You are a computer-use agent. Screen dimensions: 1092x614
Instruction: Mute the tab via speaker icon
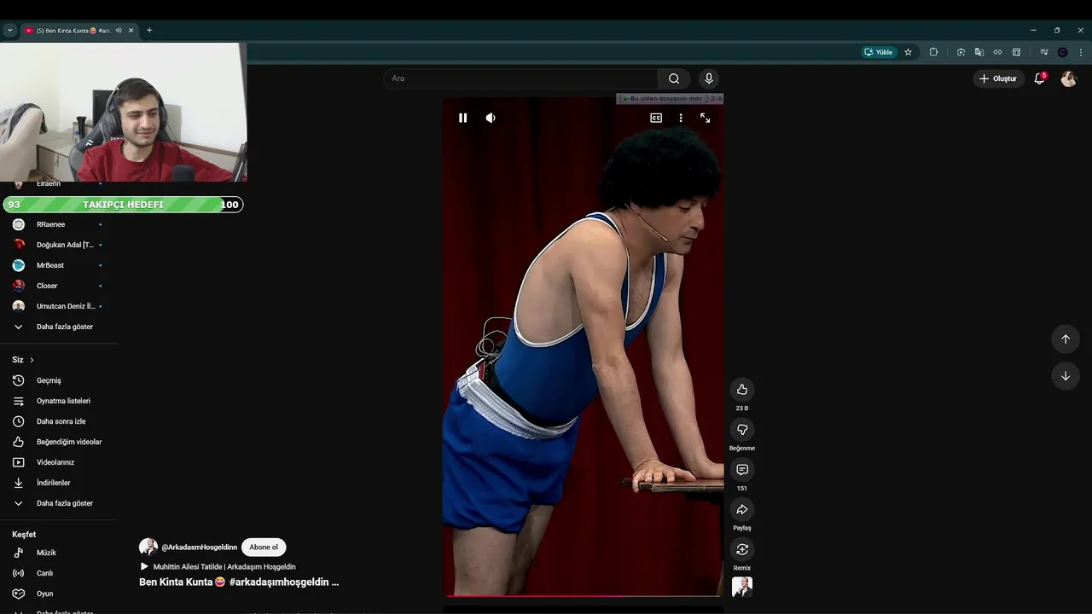[119, 30]
